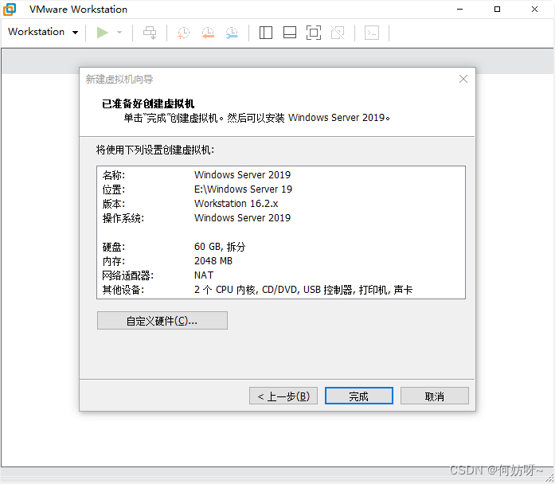555x484 pixels.
Task: Select the location value E:\Windows Server 19
Action: coord(243,189)
